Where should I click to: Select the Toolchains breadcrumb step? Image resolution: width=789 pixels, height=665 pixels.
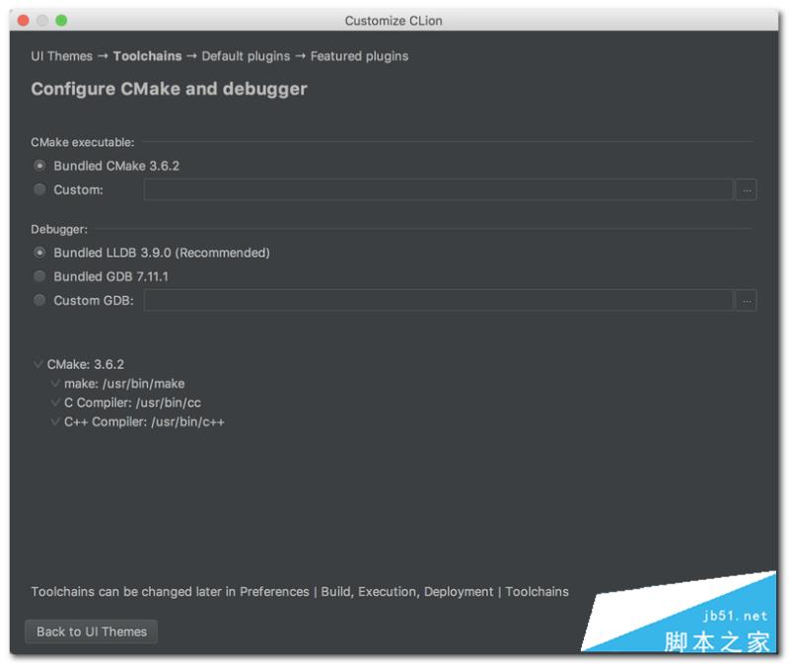pyautogui.click(x=147, y=56)
